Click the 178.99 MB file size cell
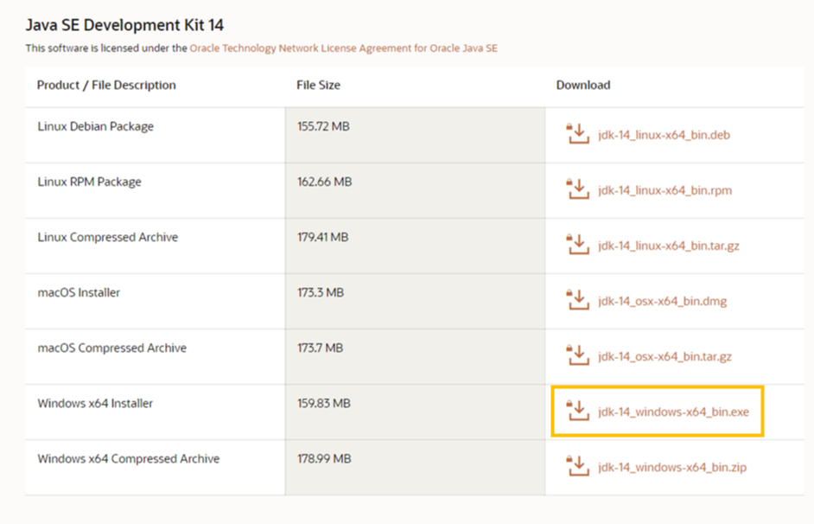 click(415, 468)
